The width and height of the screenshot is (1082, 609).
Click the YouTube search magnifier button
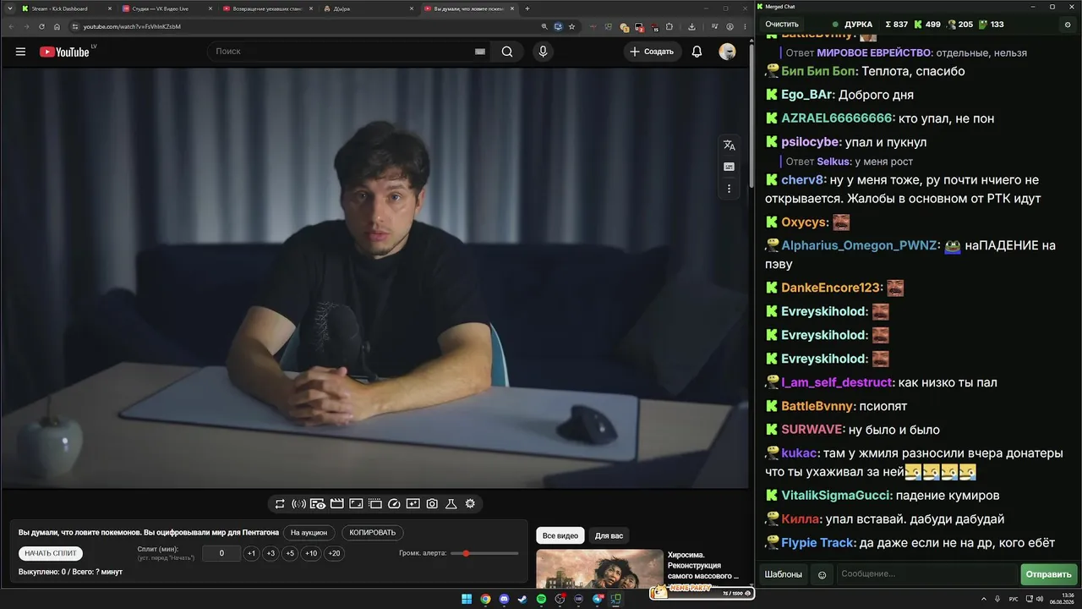point(507,52)
